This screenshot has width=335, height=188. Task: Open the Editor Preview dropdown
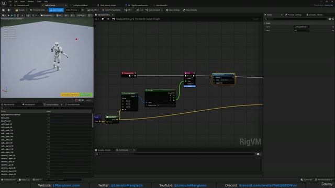(73, 10)
